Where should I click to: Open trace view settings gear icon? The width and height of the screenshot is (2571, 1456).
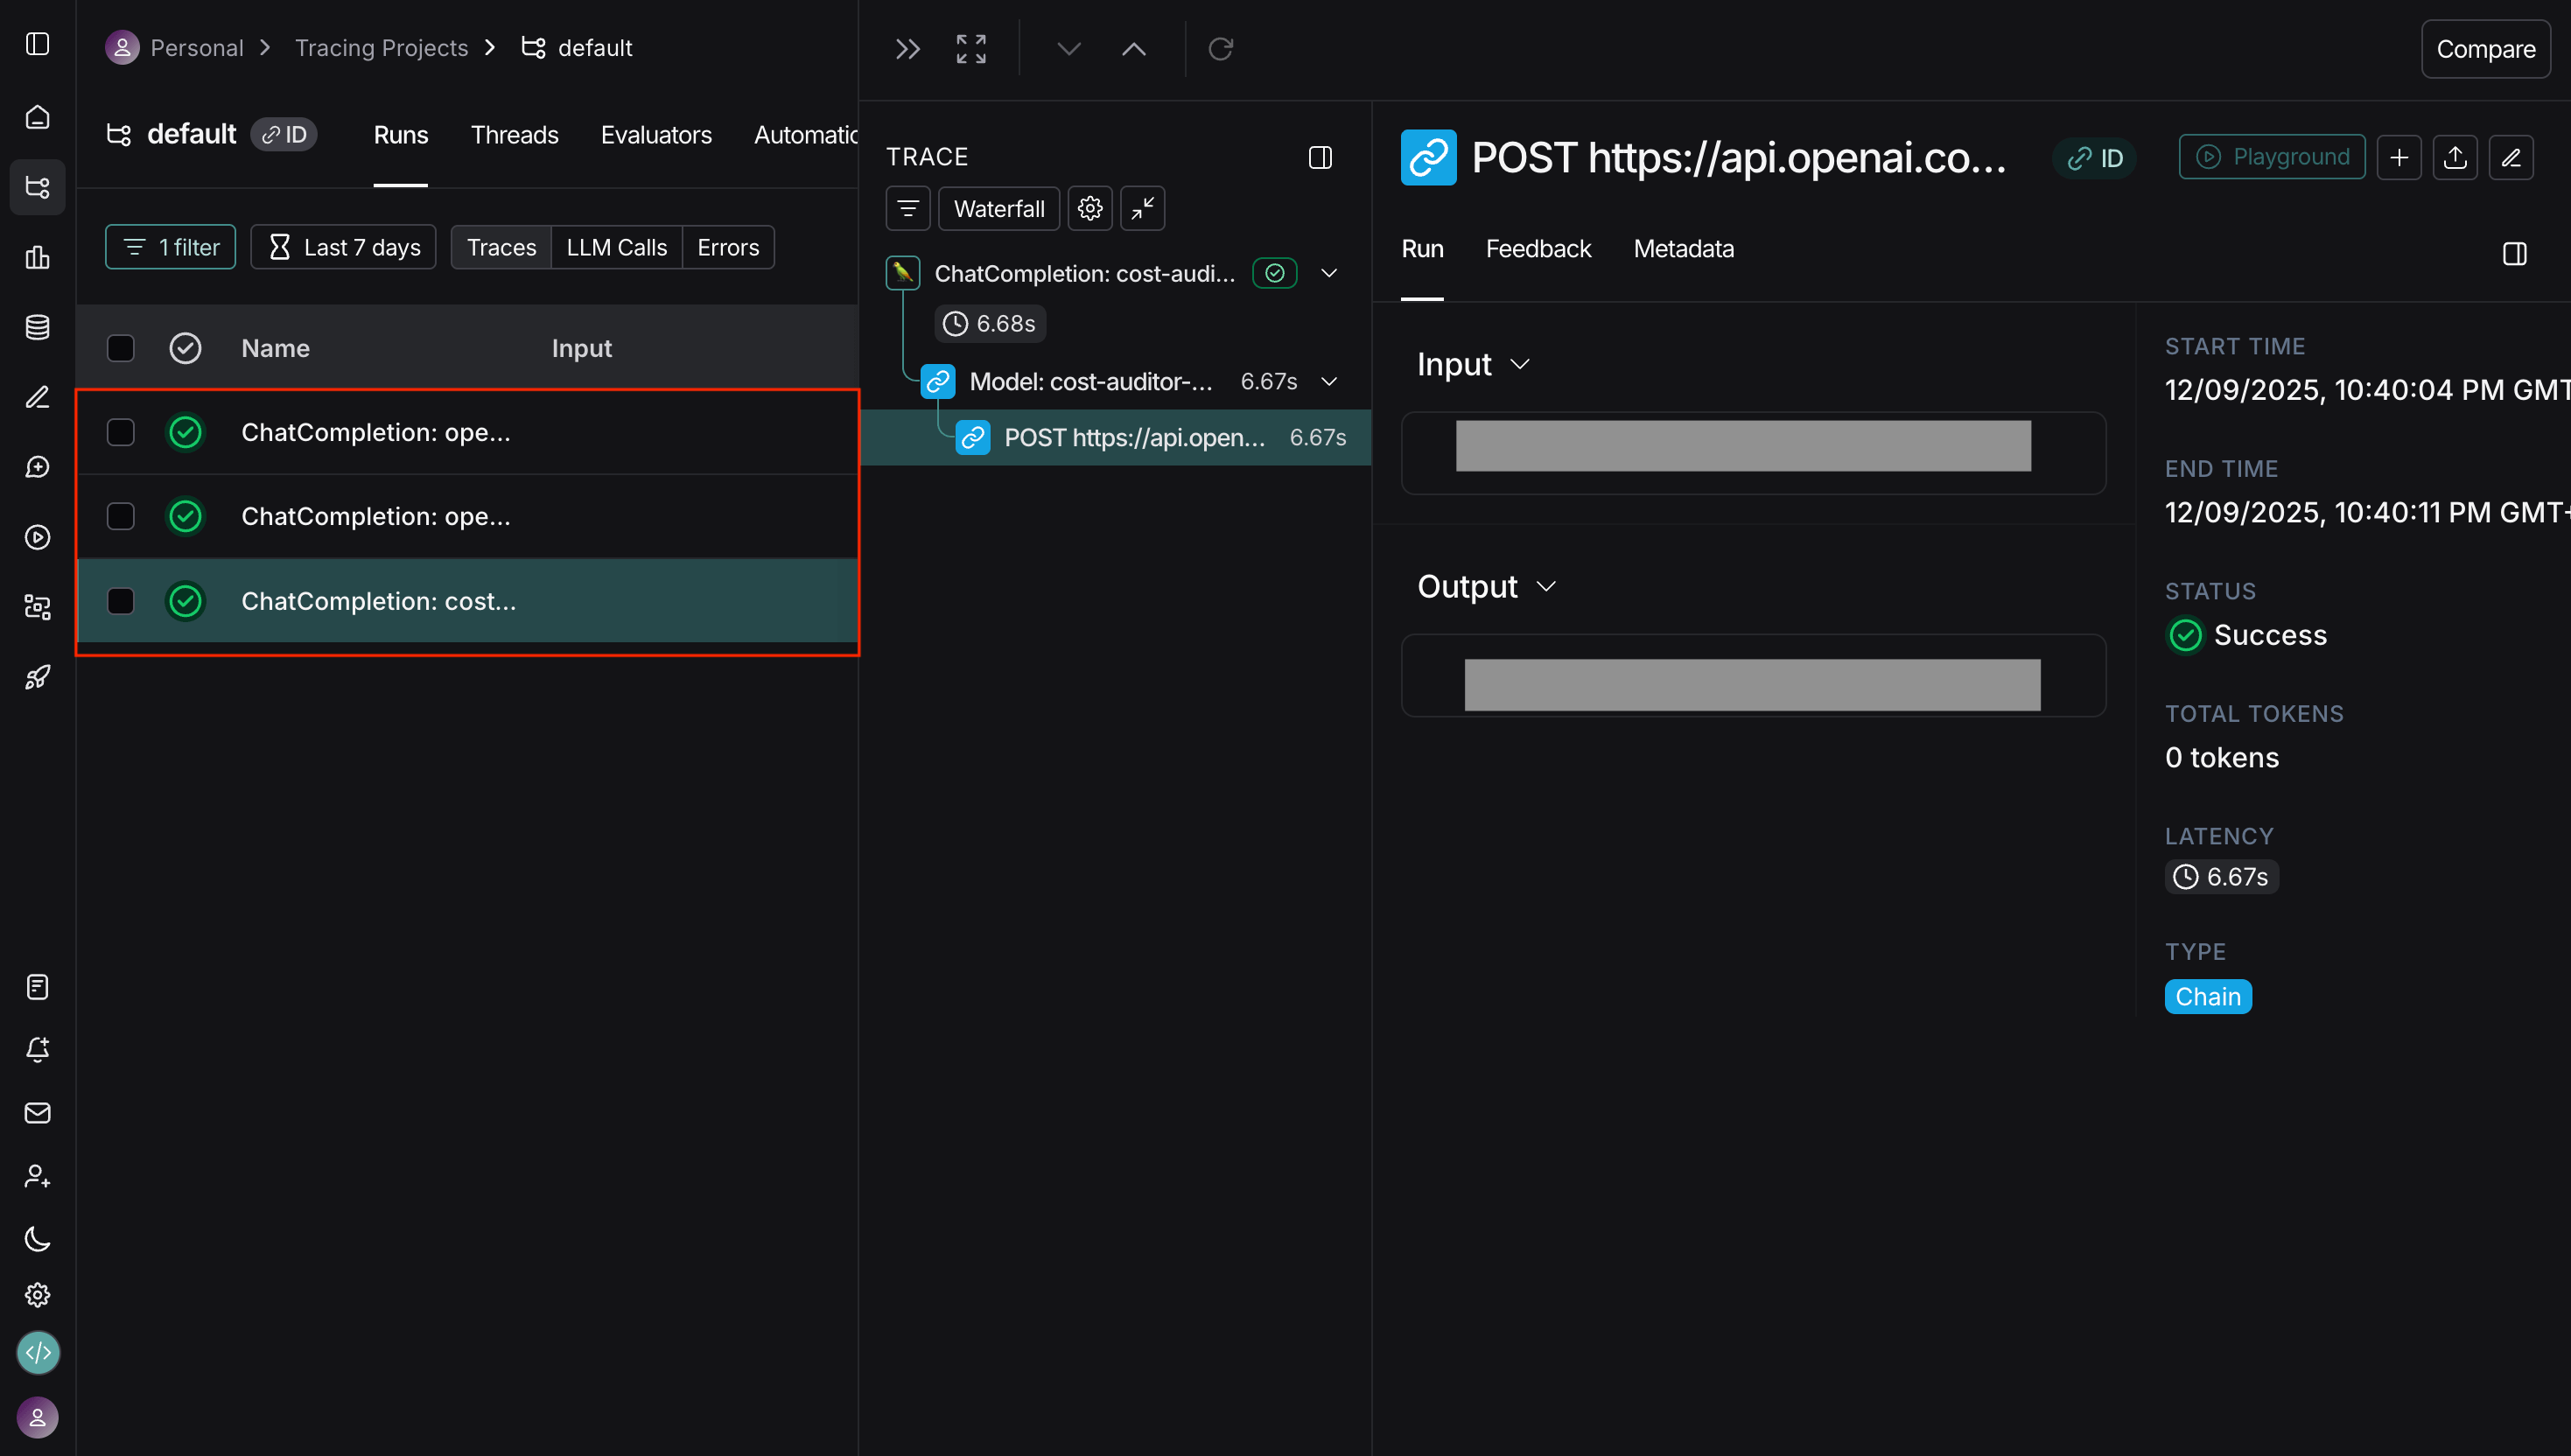[1090, 208]
